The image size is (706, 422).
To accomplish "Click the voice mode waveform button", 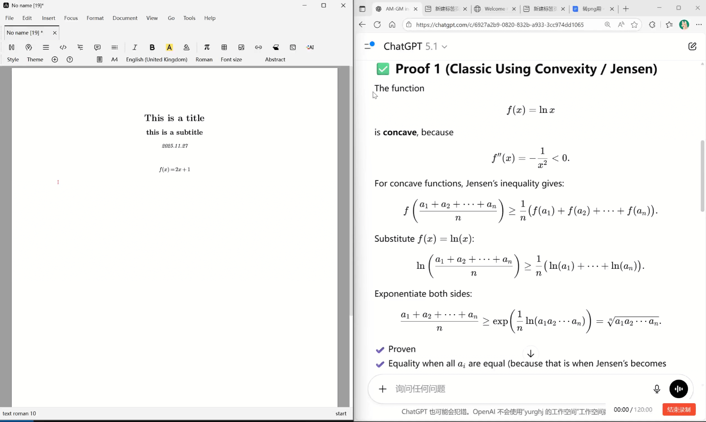I will tap(678, 389).
